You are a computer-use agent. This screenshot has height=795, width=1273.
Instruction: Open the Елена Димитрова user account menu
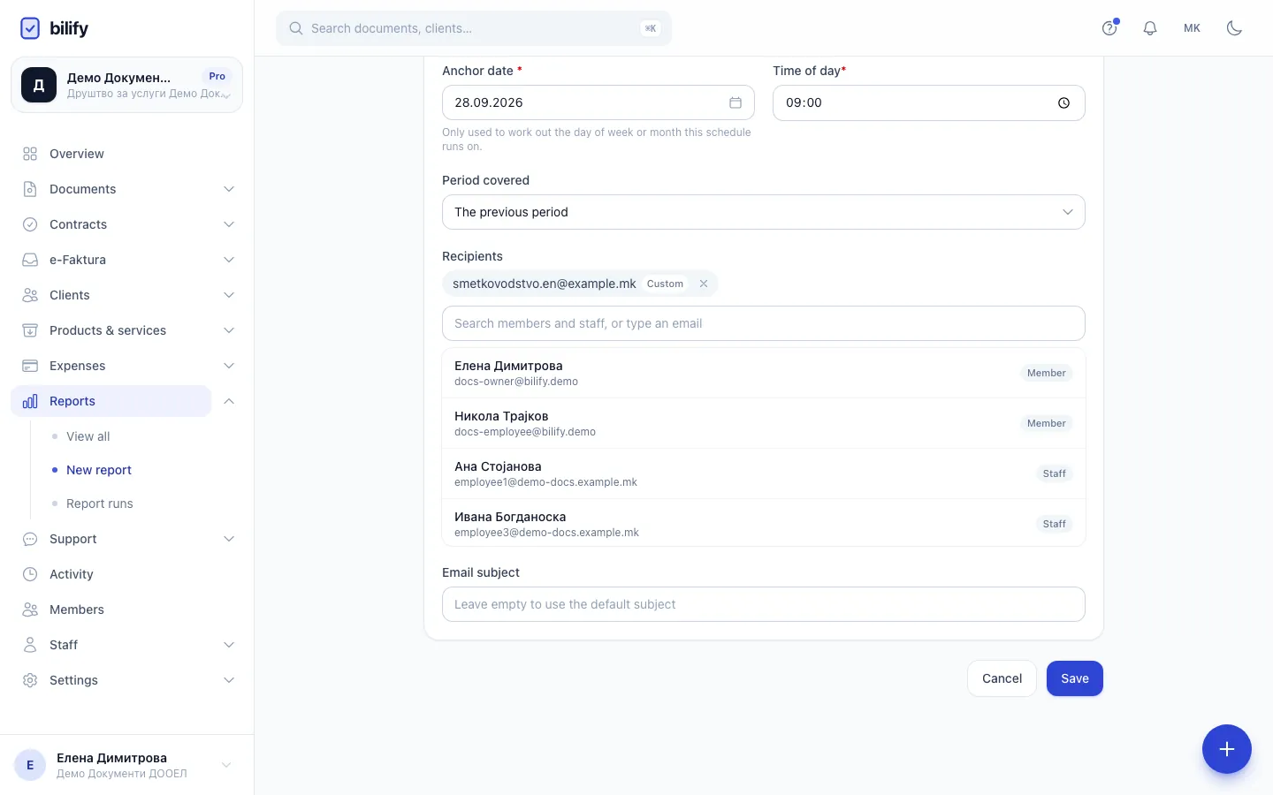pyautogui.click(x=126, y=765)
